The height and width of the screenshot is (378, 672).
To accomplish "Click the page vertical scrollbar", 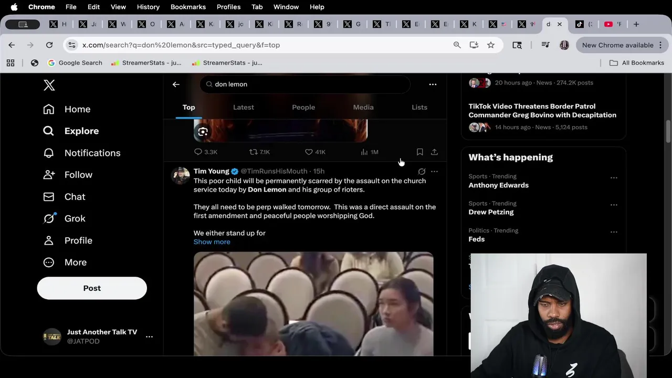I will pos(668,131).
